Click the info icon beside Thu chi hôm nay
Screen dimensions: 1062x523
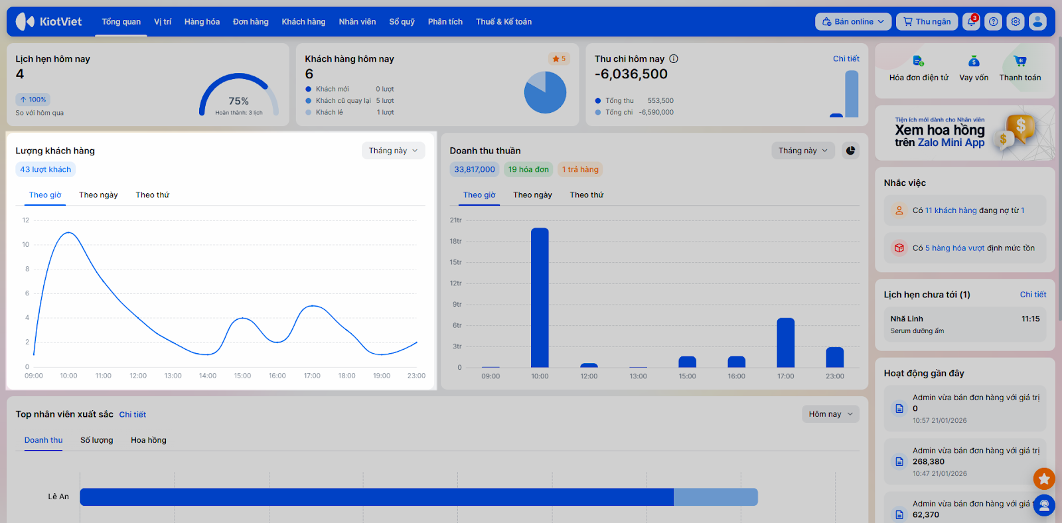coord(674,59)
